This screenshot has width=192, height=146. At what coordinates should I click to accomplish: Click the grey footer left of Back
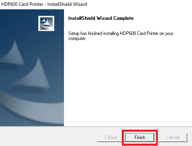pyautogui.click(x=48, y=137)
